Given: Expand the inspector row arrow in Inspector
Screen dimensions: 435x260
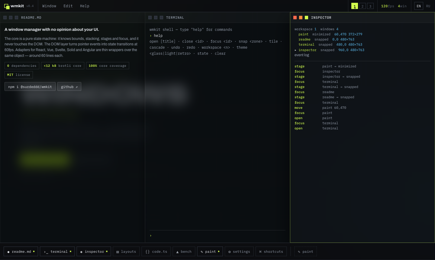Looking at the screenshot, I should point(295,50).
